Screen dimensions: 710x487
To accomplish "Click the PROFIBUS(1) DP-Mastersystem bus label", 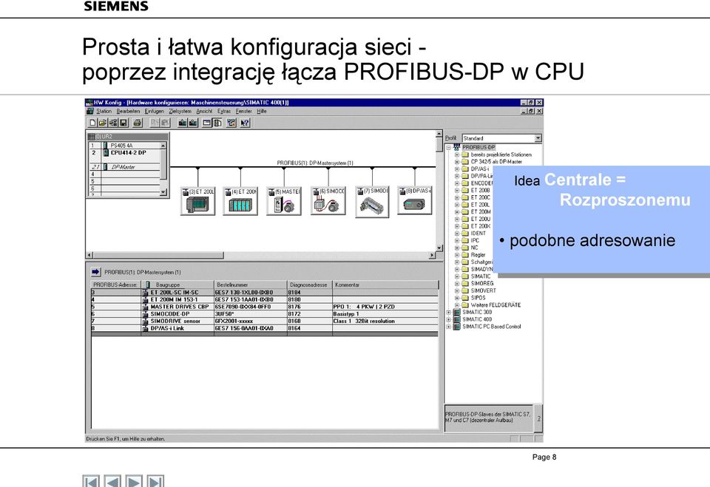I will 315,163.
